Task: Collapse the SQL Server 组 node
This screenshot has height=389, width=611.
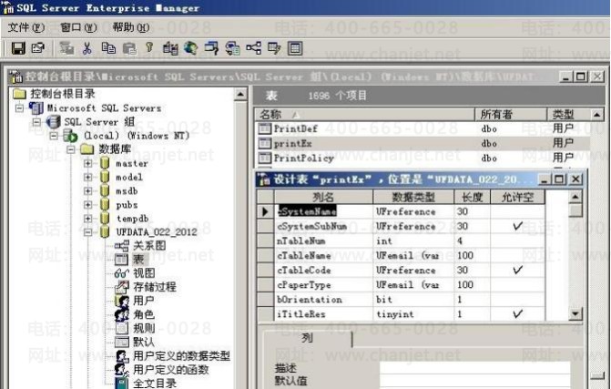Action: (36, 122)
